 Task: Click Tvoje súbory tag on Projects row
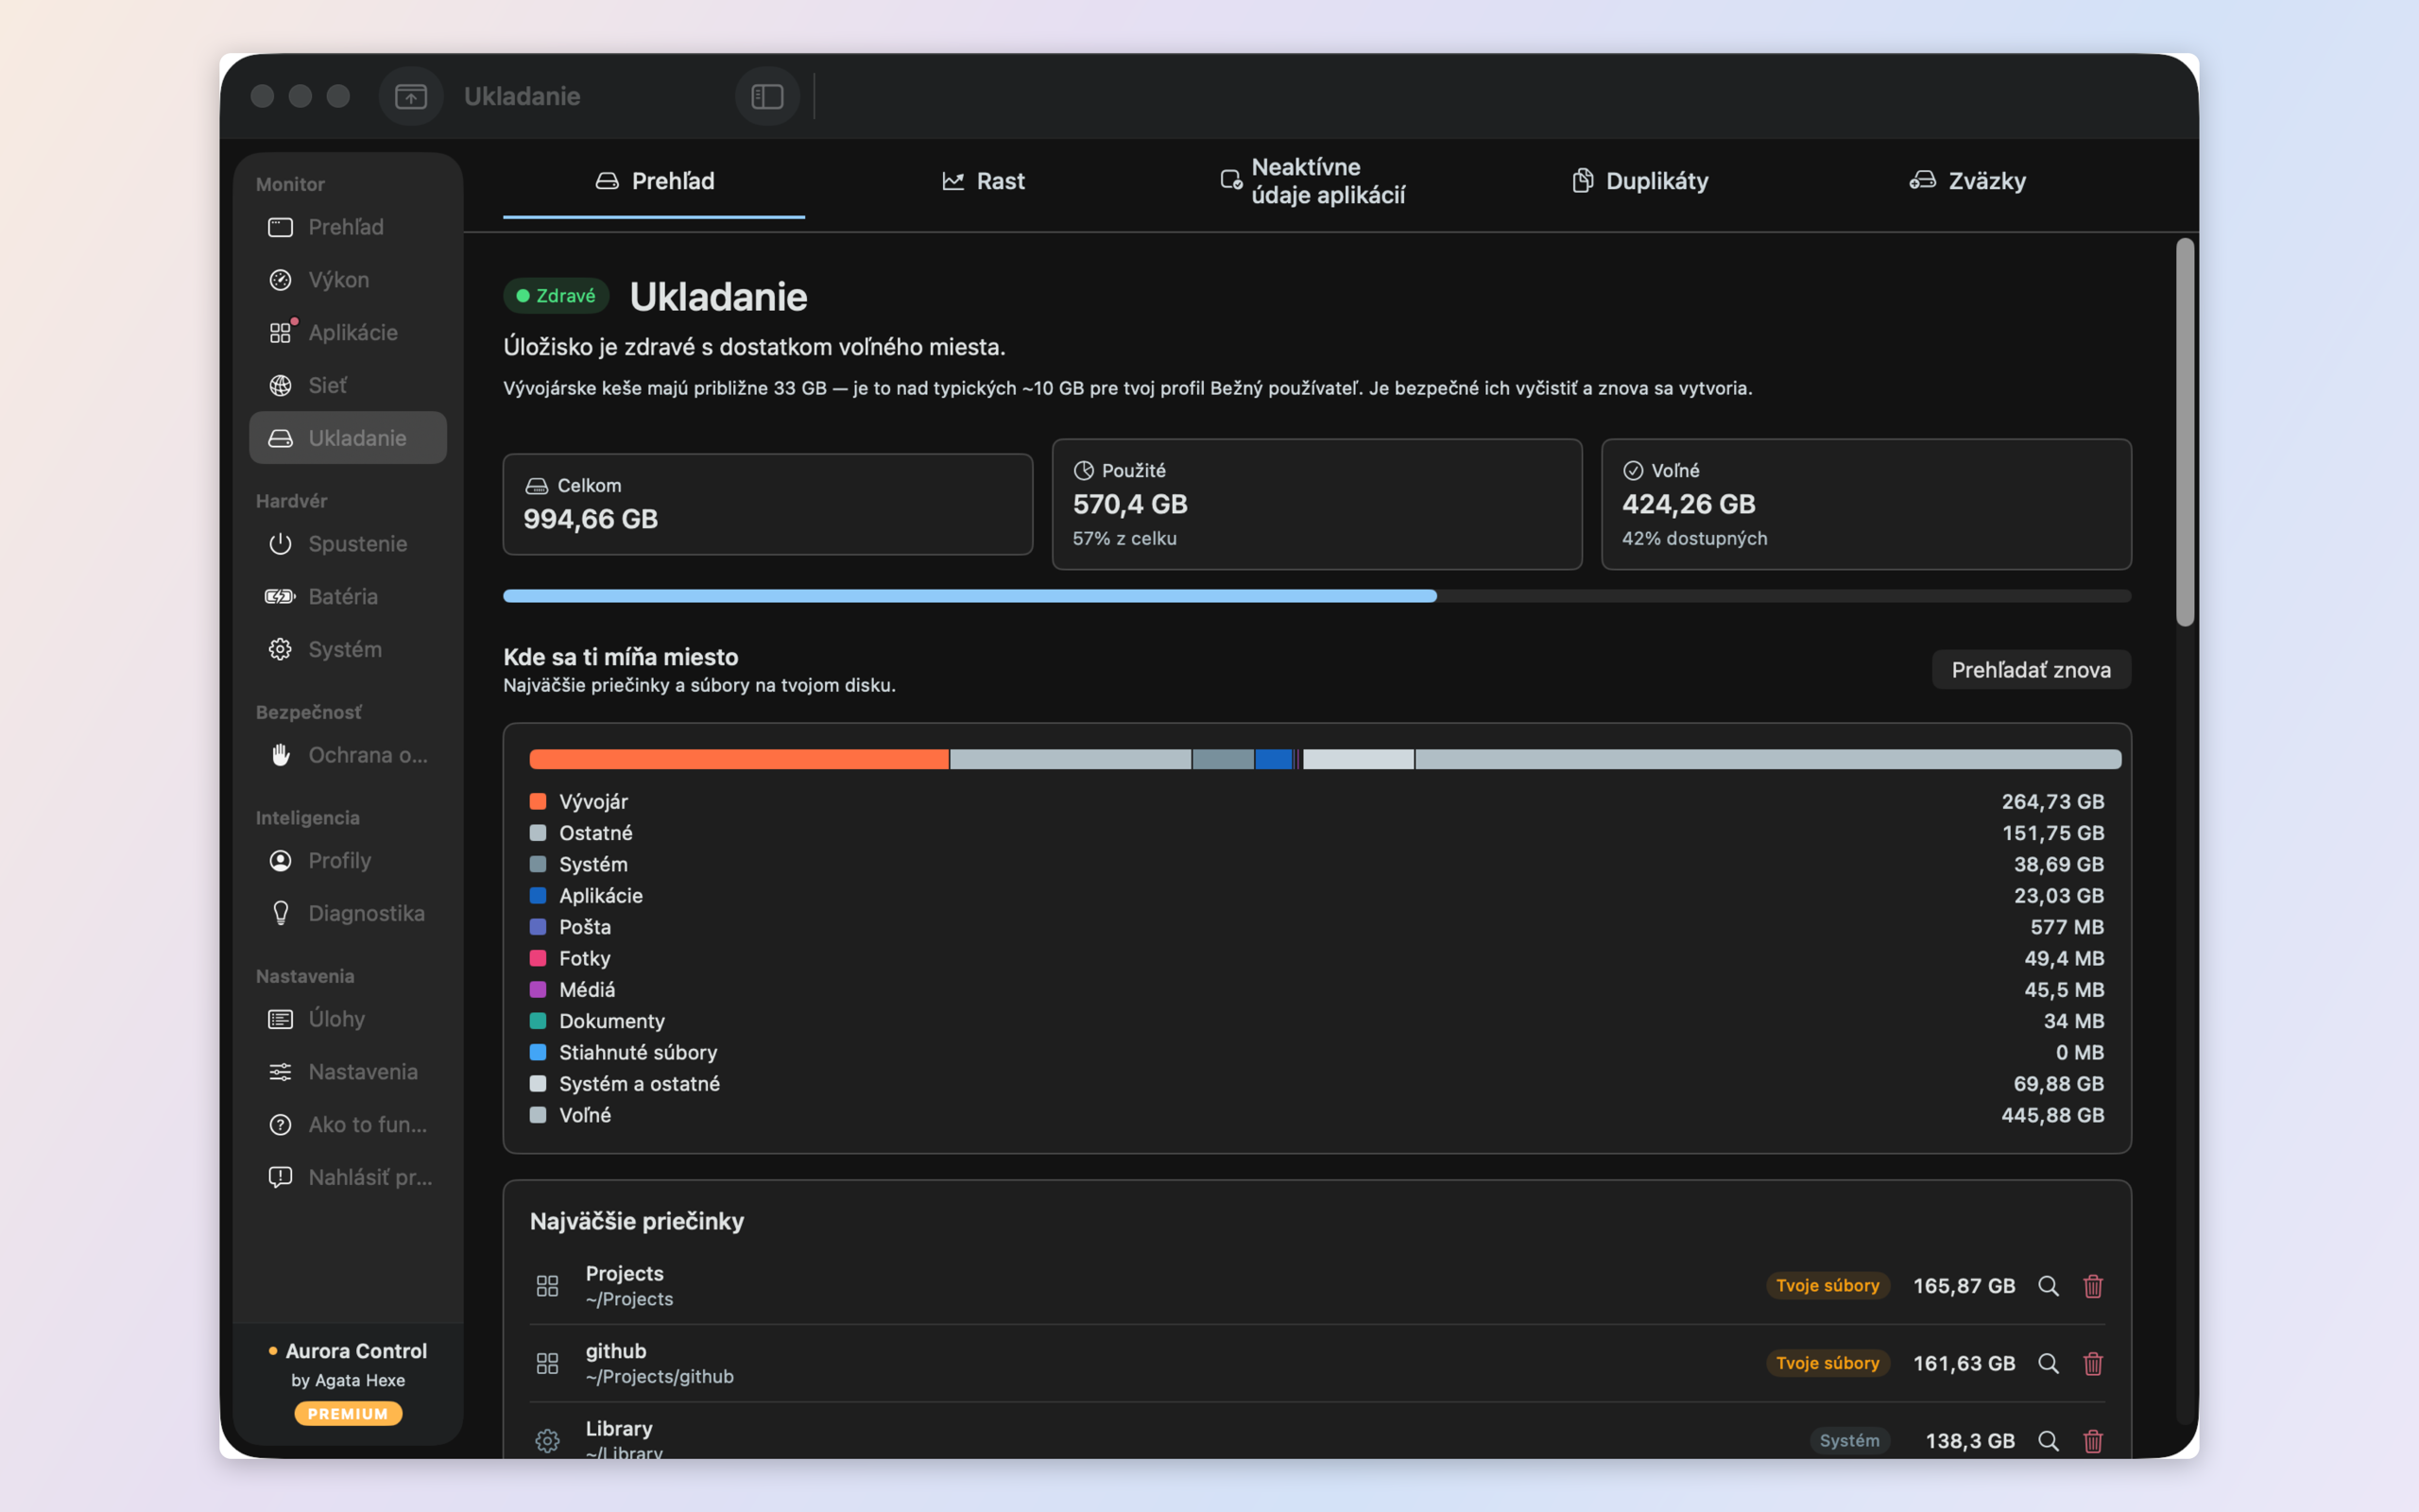[1827, 1286]
